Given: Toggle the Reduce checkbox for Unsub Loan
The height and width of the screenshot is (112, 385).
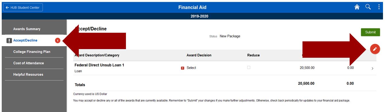Looking at the screenshot, I should click(x=249, y=67).
